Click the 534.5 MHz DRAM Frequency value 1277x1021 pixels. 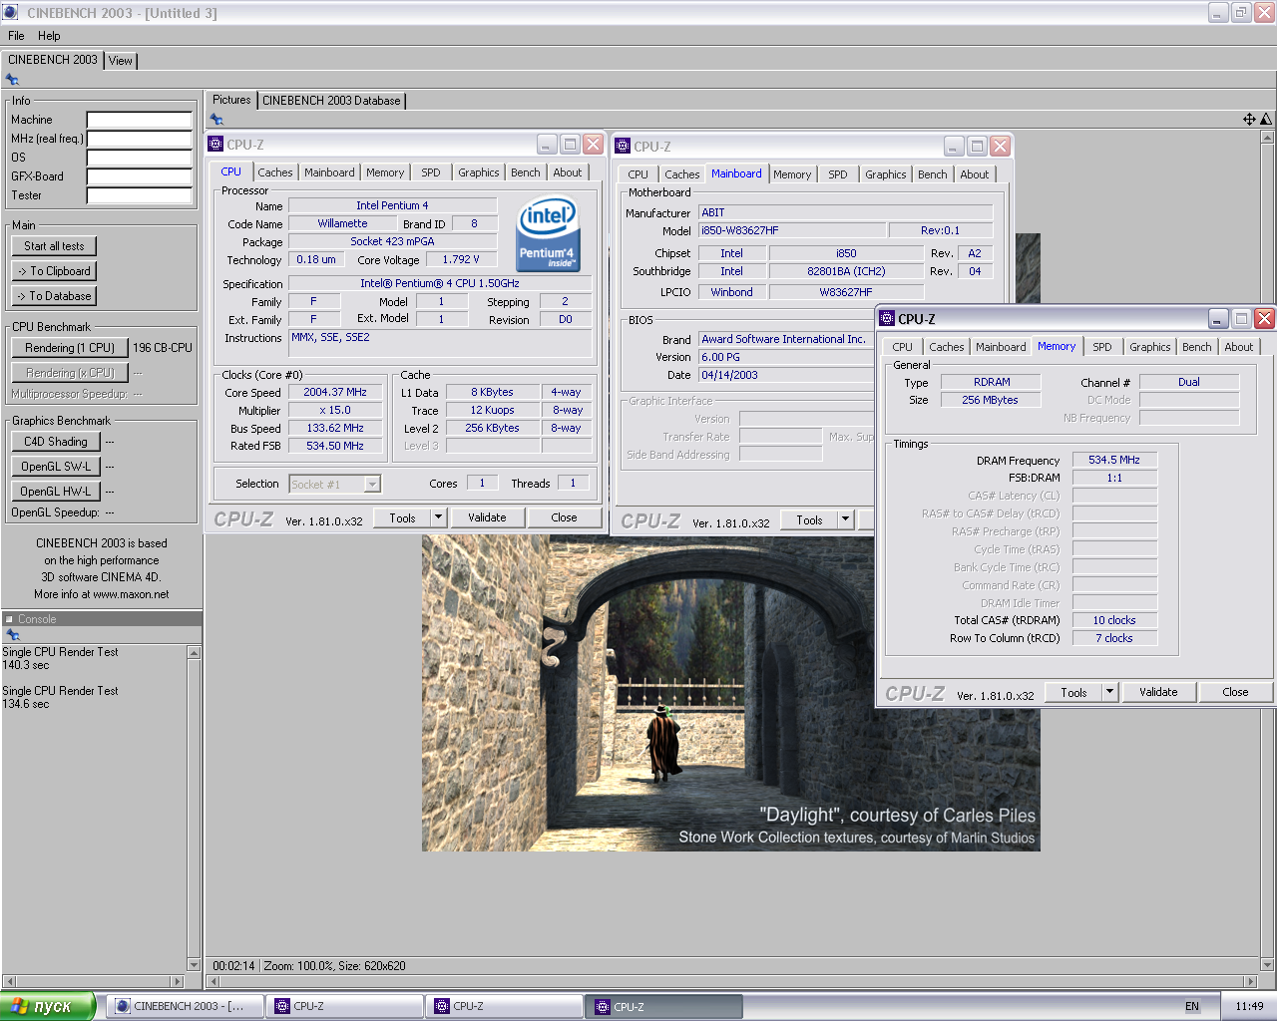coord(1114,460)
